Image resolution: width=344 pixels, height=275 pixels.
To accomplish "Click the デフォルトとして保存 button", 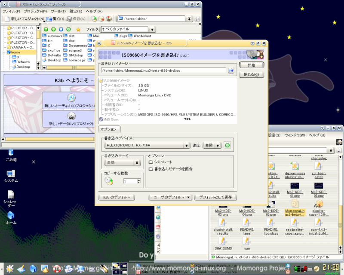I will pyautogui.click(x=216, y=197).
